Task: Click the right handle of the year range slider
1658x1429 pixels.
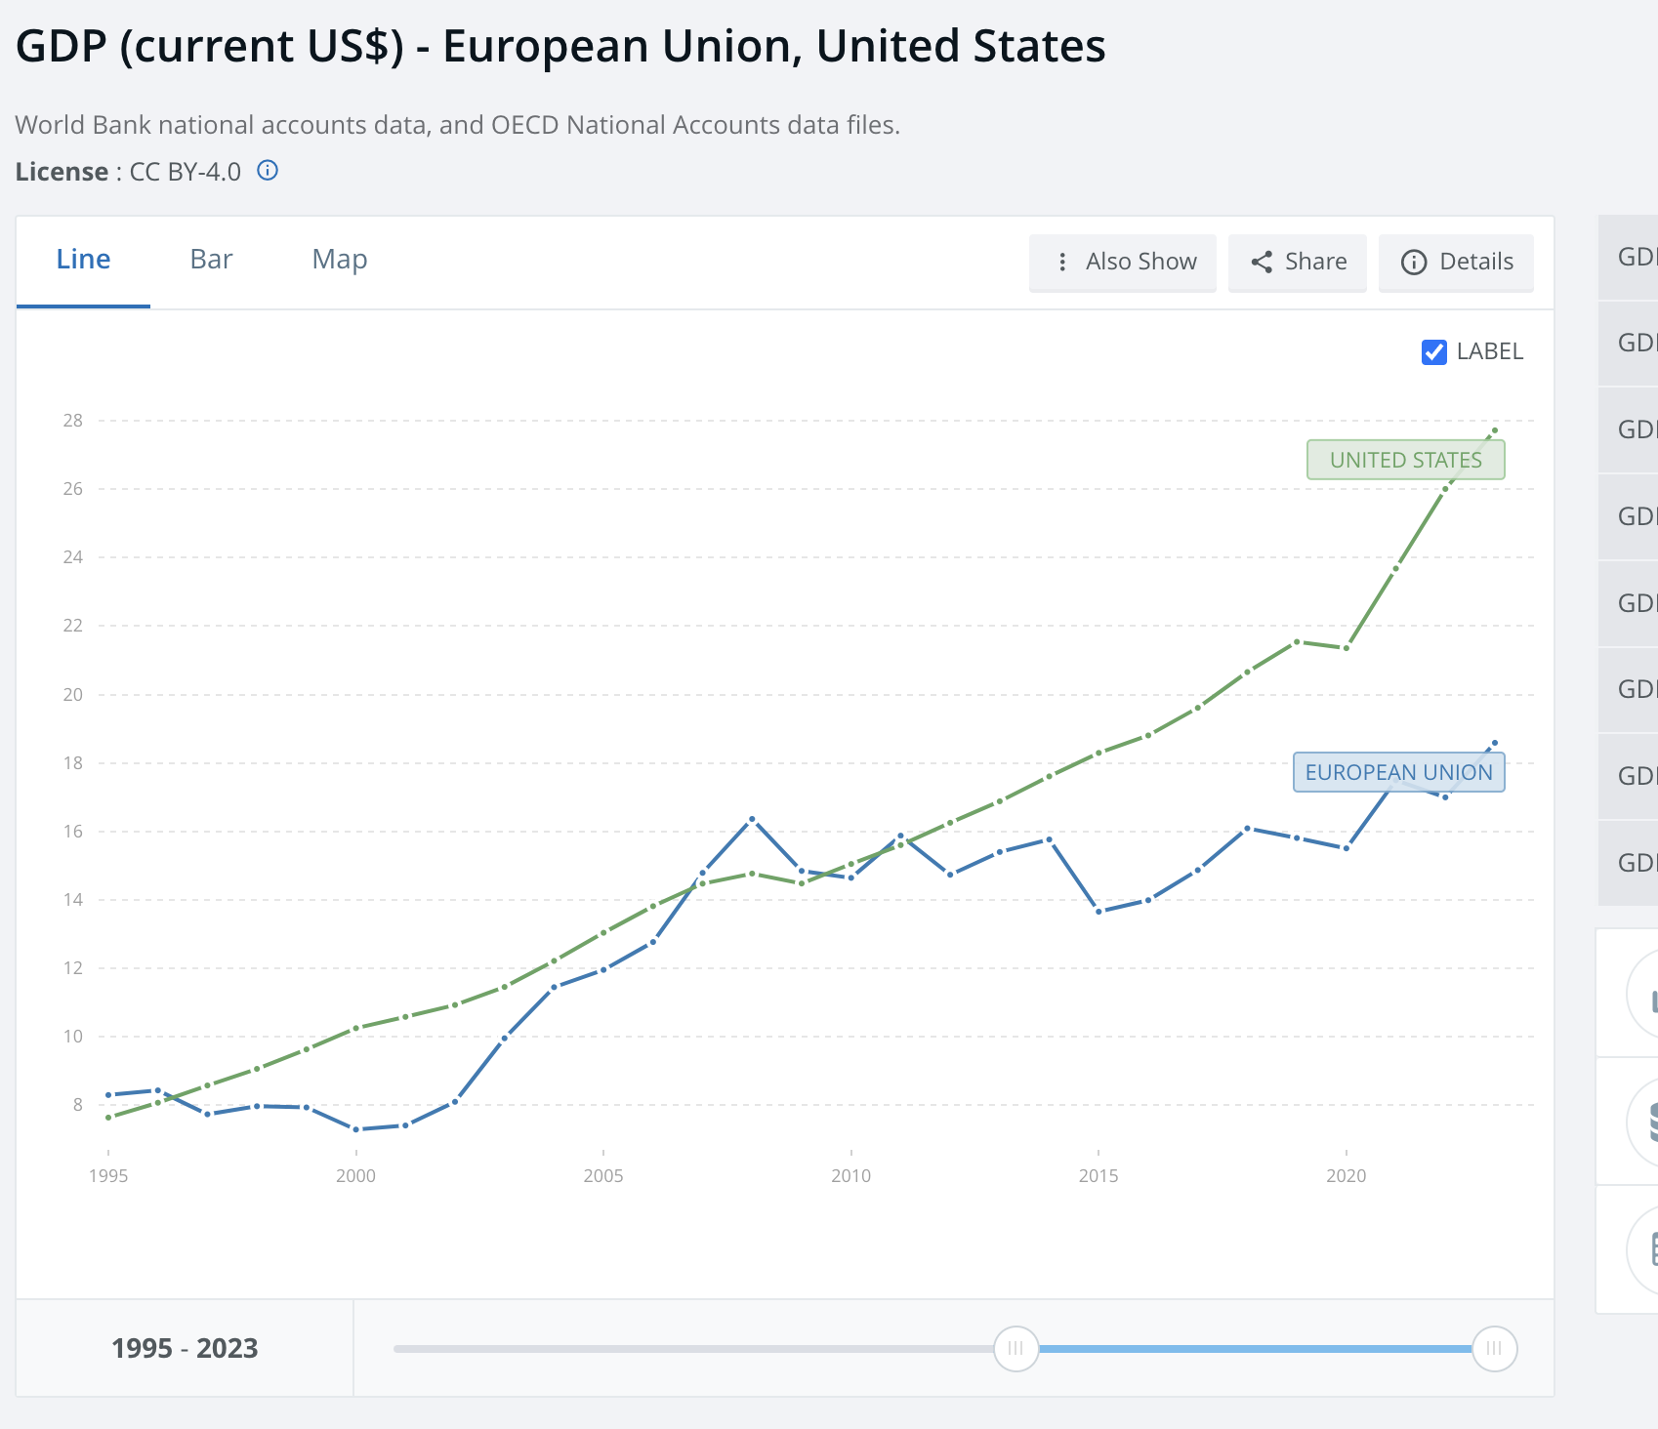Action: (1496, 1348)
